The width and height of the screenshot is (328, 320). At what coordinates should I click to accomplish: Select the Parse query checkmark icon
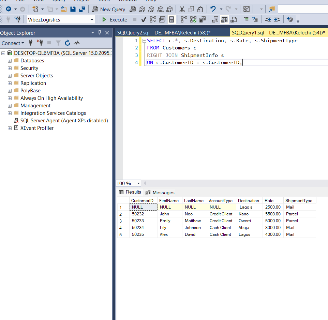point(143,19)
